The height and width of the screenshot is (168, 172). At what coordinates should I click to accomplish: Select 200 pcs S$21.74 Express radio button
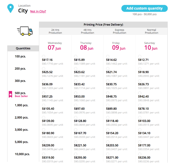pos(107,69)
